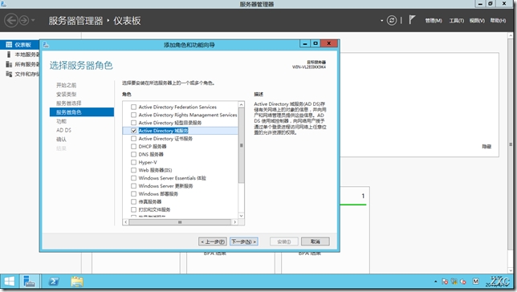The height and width of the screenshot is (292, 517).
Task: Check the Web 服务器(IIS) role
Action: pyautogui.click(x=133, y=170)
